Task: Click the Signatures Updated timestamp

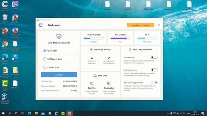Action: pyautogui.click(x=70, y=86)
